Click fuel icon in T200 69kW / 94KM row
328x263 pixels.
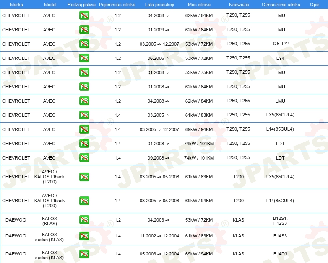click(x=84, y=201)
